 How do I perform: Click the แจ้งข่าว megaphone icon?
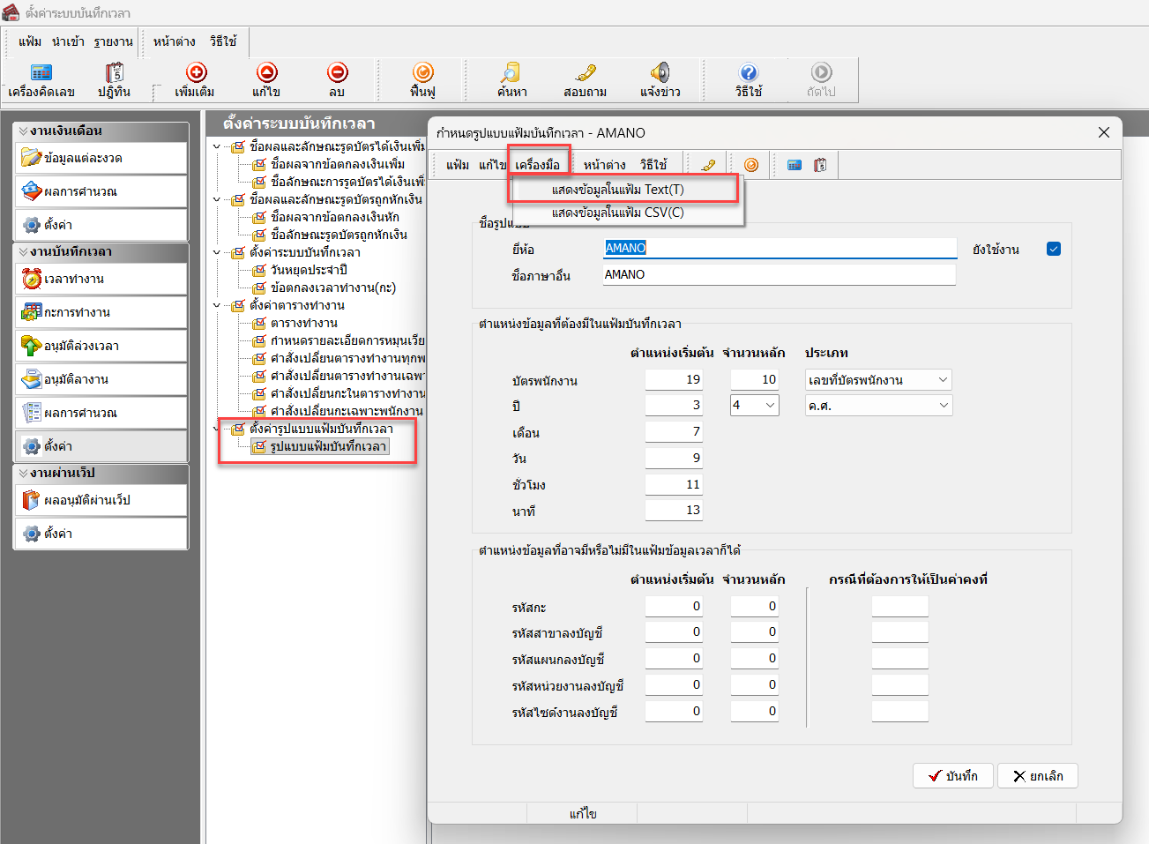click(660, 73)
